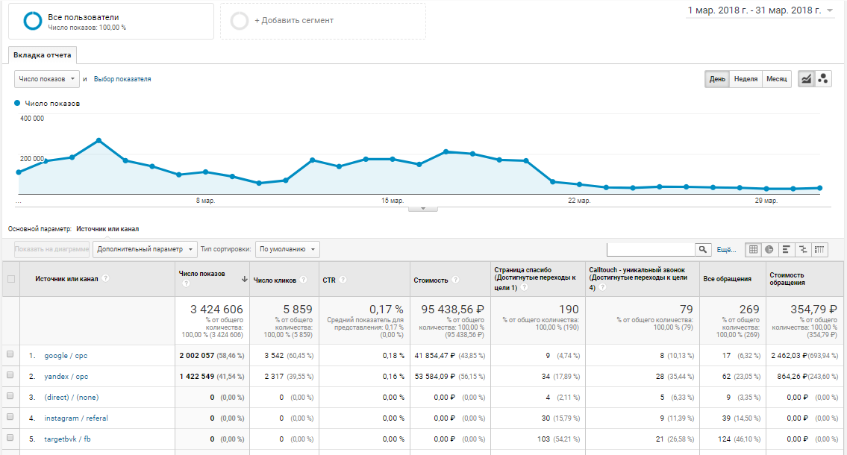This screenshot has width=847, height=455.
Task: Open the Вкладка отчета tab
Action: [43, 55]
